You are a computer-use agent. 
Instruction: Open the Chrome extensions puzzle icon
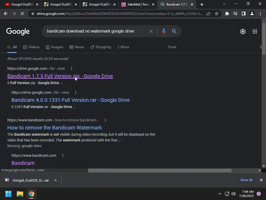point(227,14)
